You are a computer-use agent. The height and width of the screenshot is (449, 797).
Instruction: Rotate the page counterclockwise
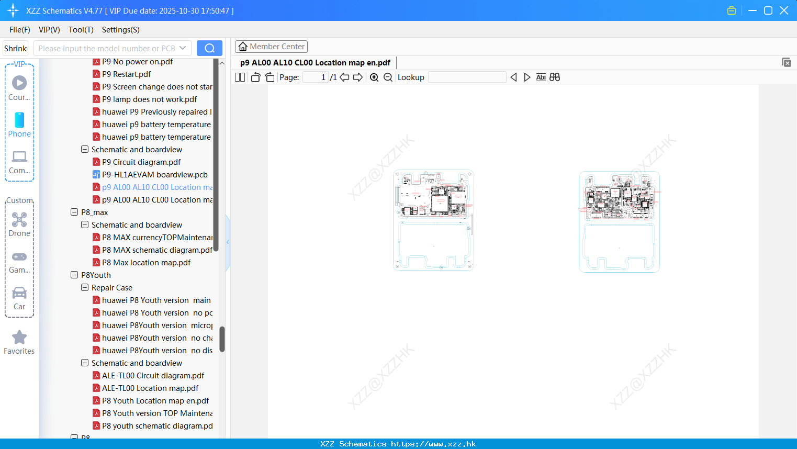(255, 77)
